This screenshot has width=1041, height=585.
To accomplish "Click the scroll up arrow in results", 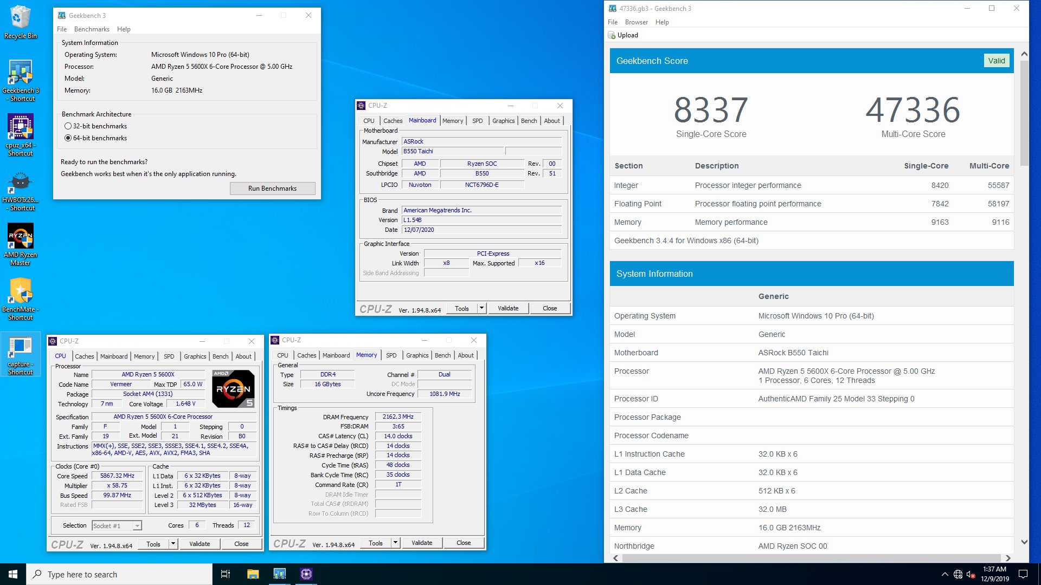I will pos(1024,54).
